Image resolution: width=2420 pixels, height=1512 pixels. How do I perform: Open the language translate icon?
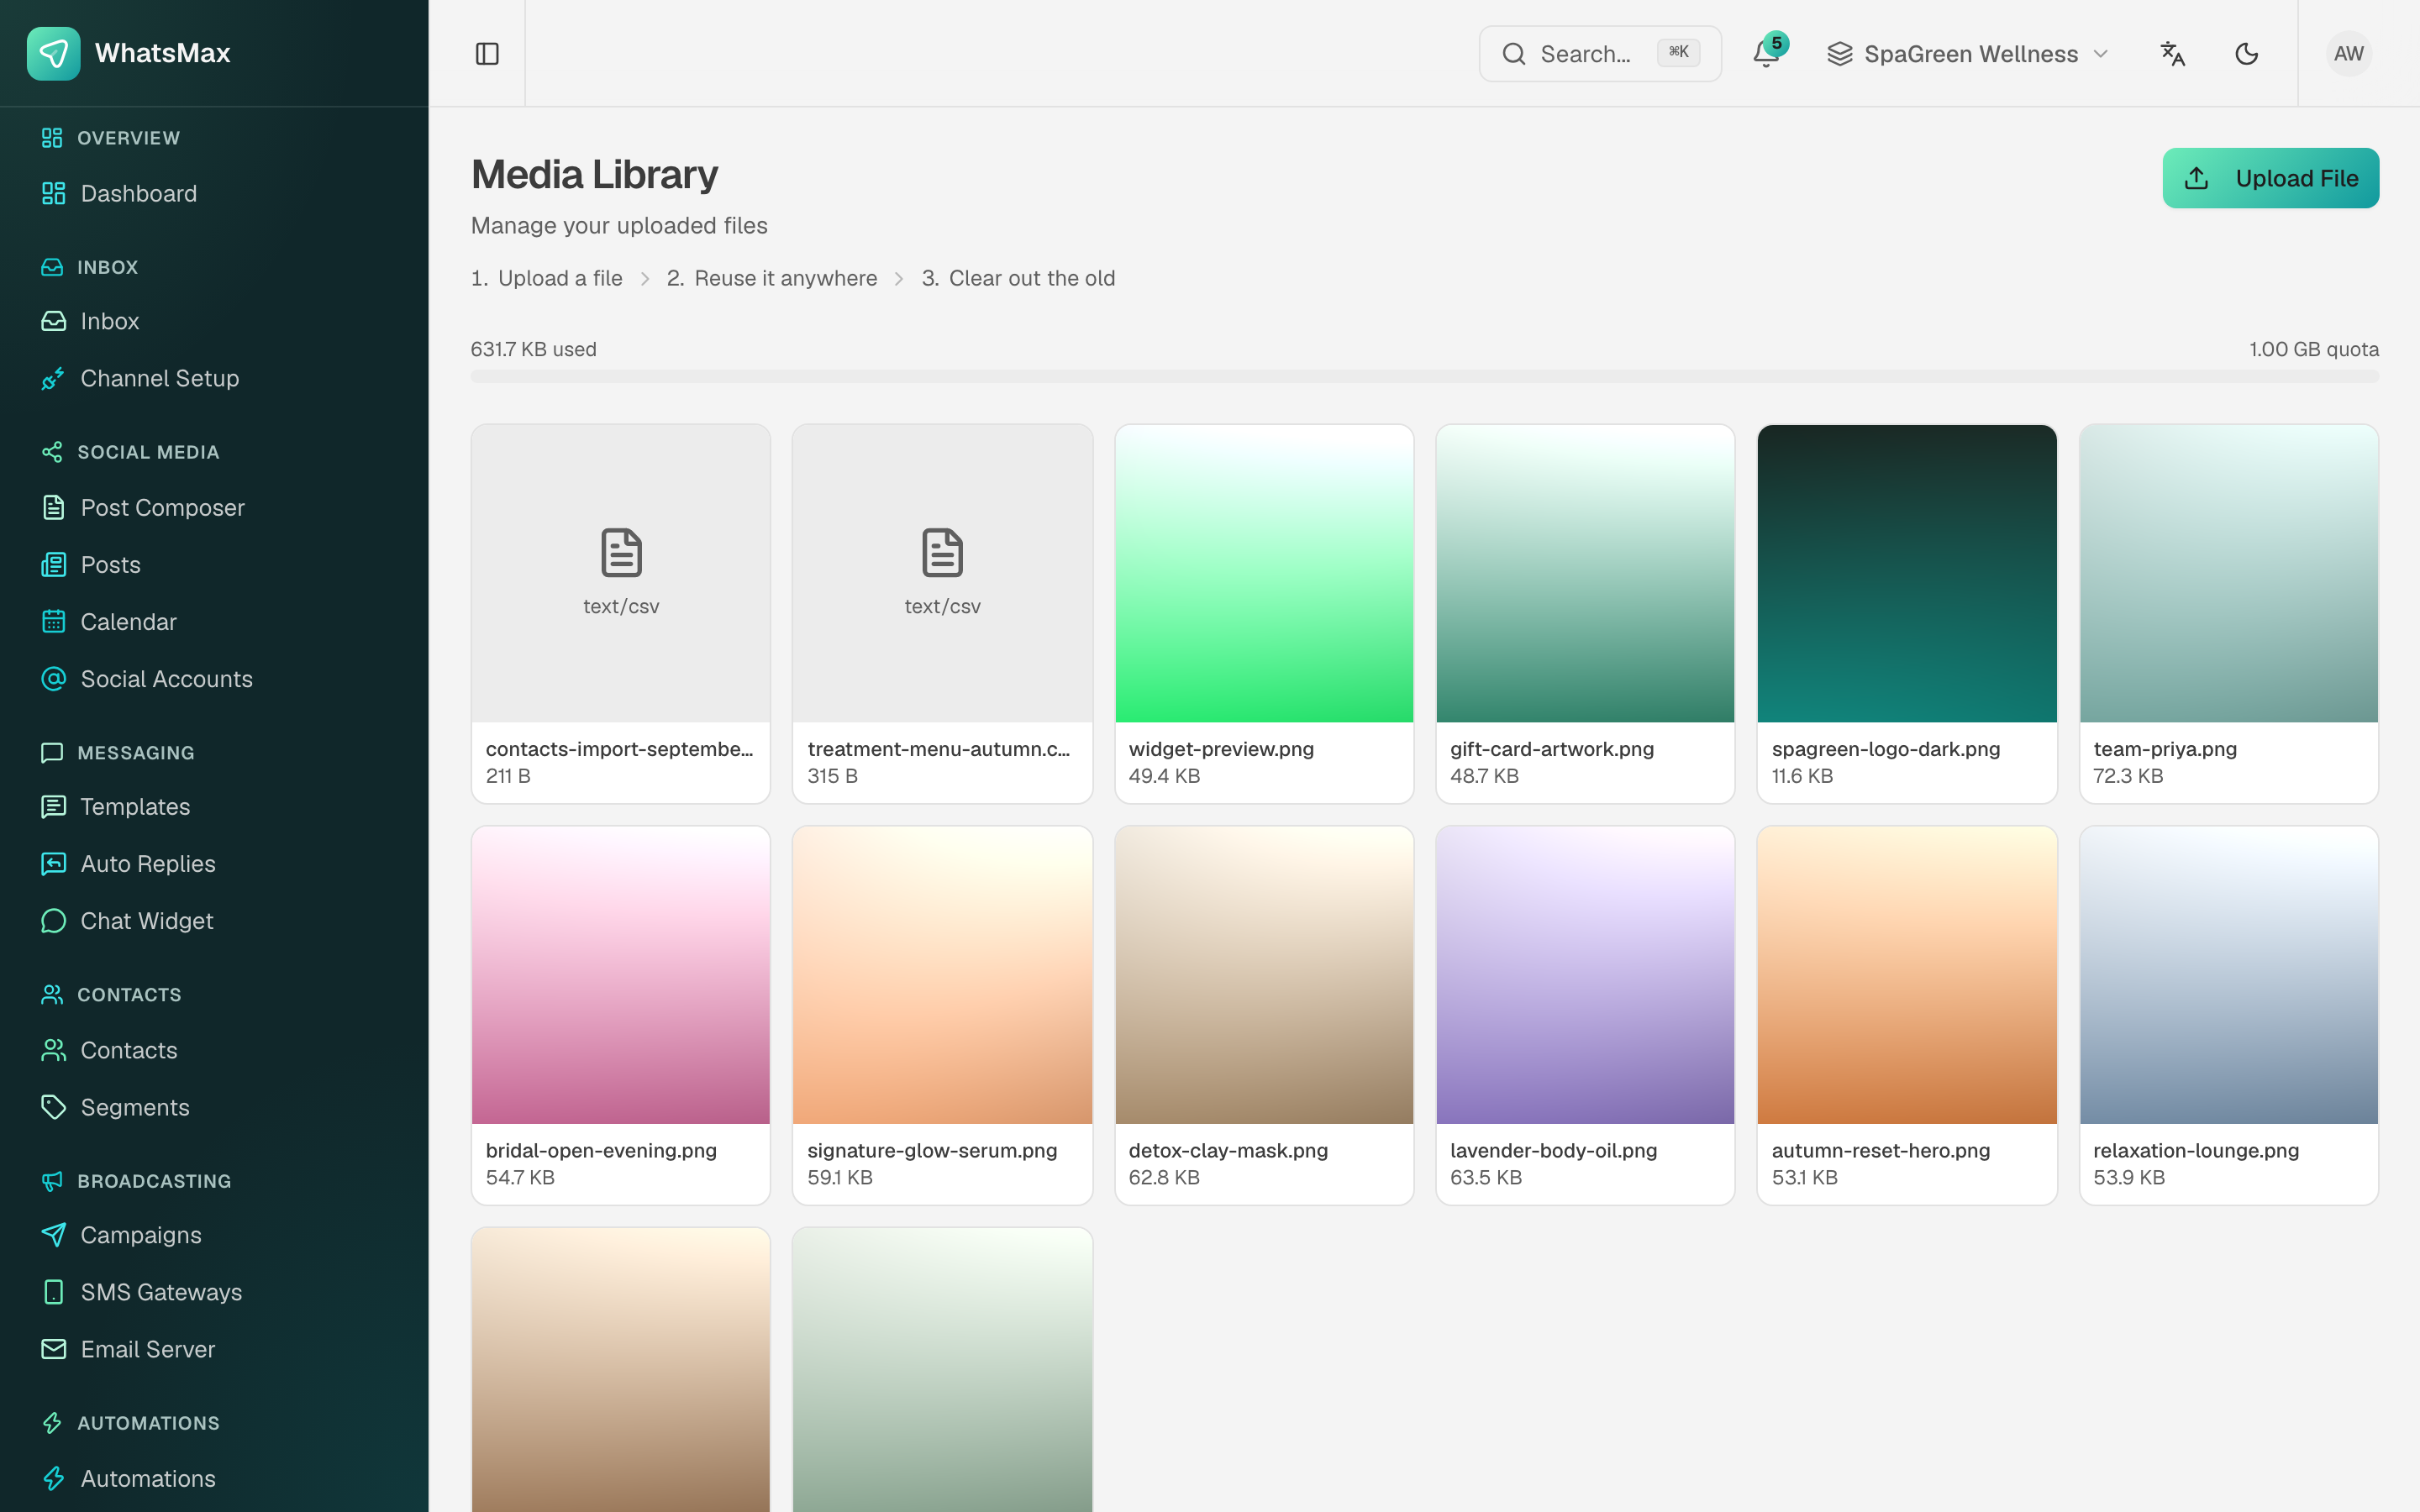pyautogui.click(x=2172, y=54)
